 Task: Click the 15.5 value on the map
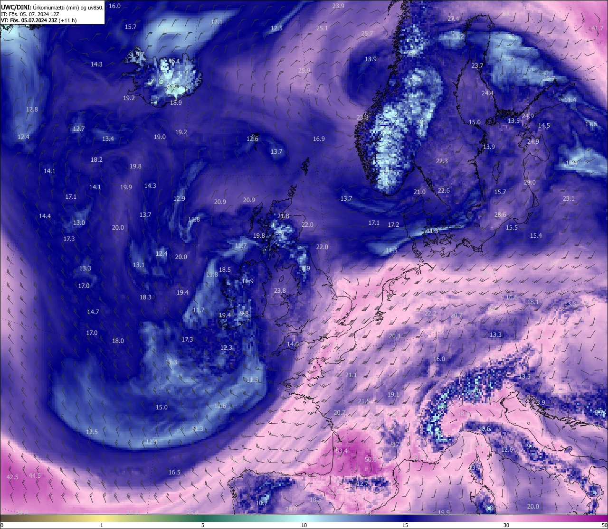pos(512,227)
